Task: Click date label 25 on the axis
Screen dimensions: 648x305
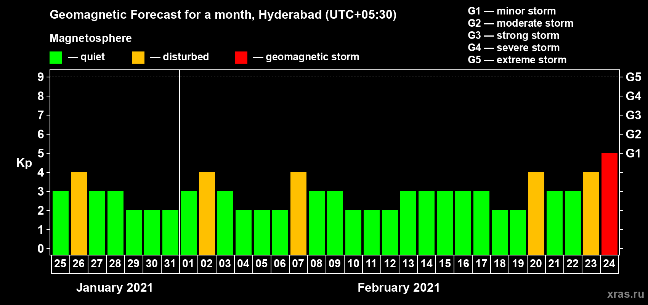Action: 60,264
